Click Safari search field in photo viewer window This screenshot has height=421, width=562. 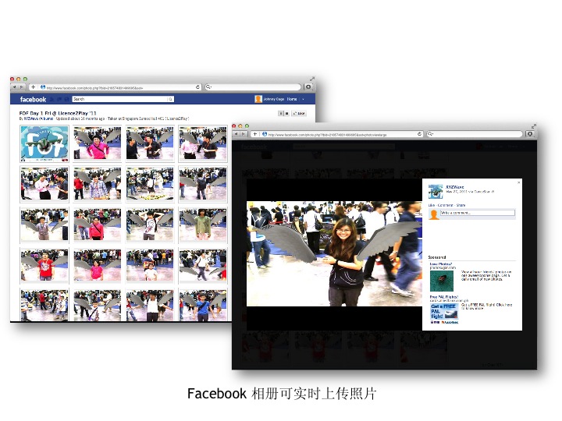(475, 134)
